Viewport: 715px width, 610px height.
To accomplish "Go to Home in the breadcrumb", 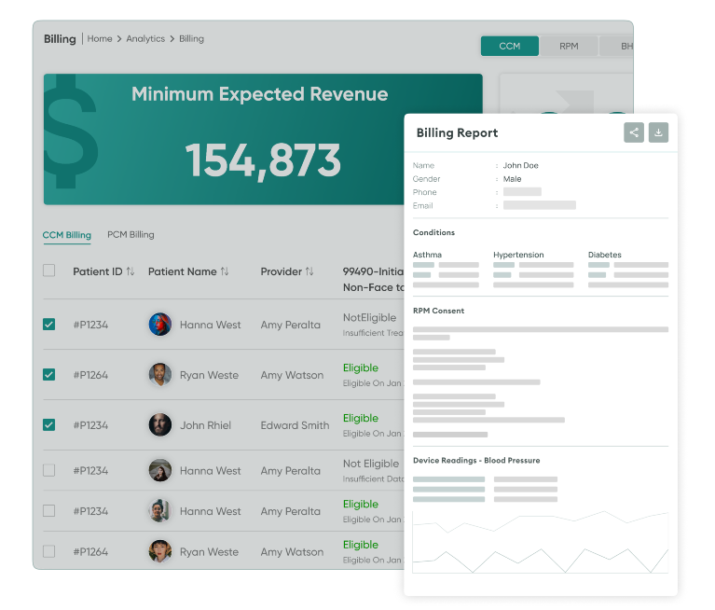I will pyautogui.click(x=100, y=39).
